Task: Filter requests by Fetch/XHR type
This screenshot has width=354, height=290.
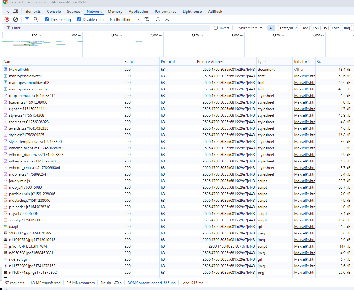Action: 288,28
